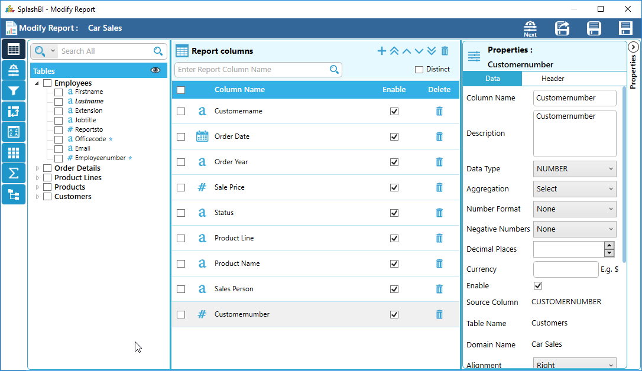The image size is (642, 371).
Task: Move column to top with double-up arrow
Action: click(394, 51)
